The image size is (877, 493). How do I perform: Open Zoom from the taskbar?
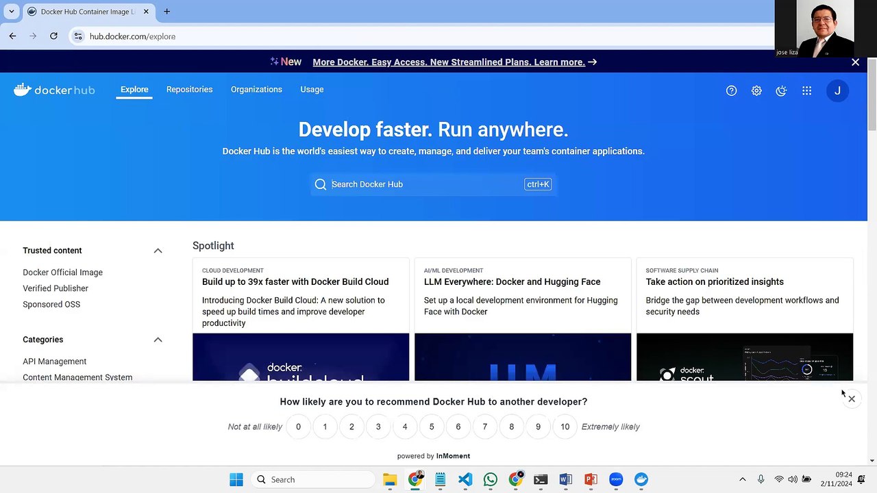tap(616, 479)
